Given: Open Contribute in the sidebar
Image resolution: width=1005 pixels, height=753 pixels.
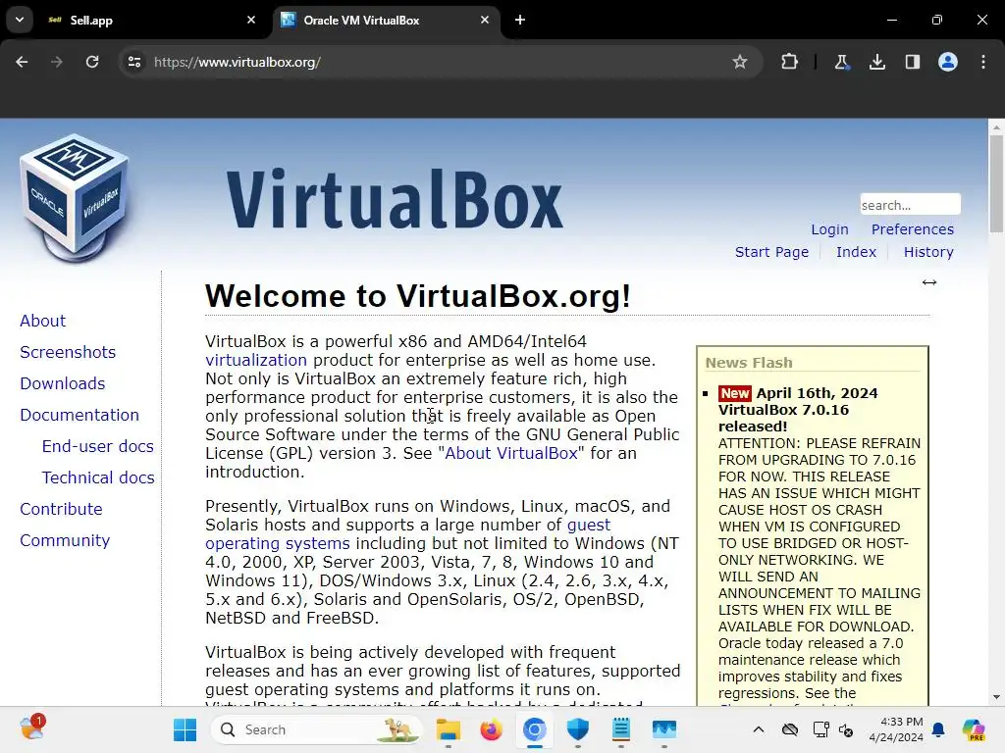Looking at the screenshot, I should pos(62,509).
